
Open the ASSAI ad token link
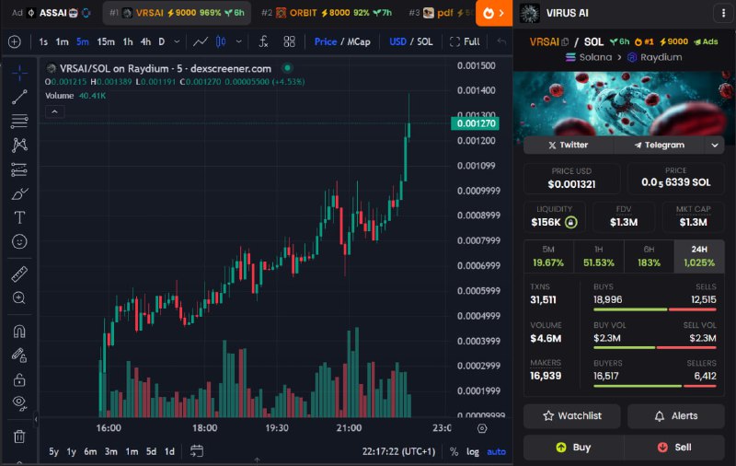pyautogui.click(x=51, y=13)
